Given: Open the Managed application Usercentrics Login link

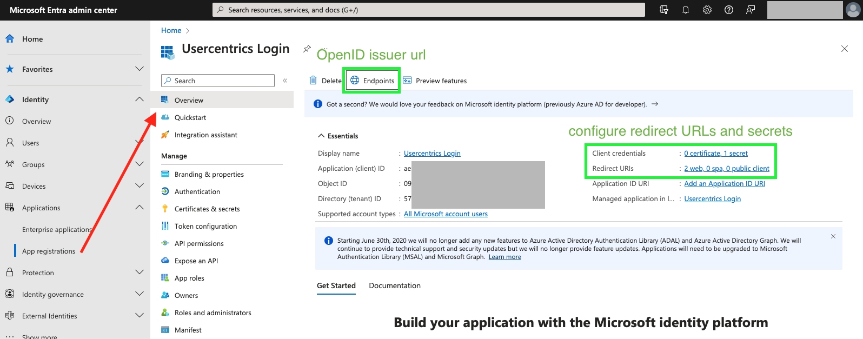Looking at the screenshot, I should (x=713, y=199).
